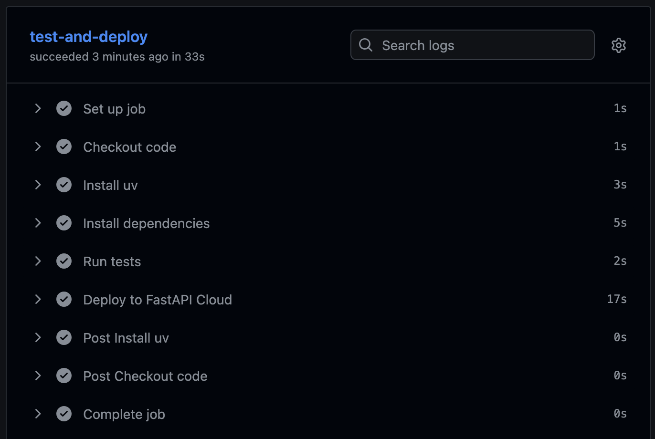
Task: Expand the Install uv step chevron
Action: tap(38, 185)
